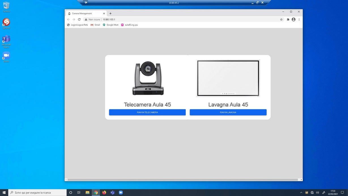Image resolution: width=348 pixels, height=196 pixels.
Task: Open the Chrome extensions puzzle icon
Action: point(288,20)
